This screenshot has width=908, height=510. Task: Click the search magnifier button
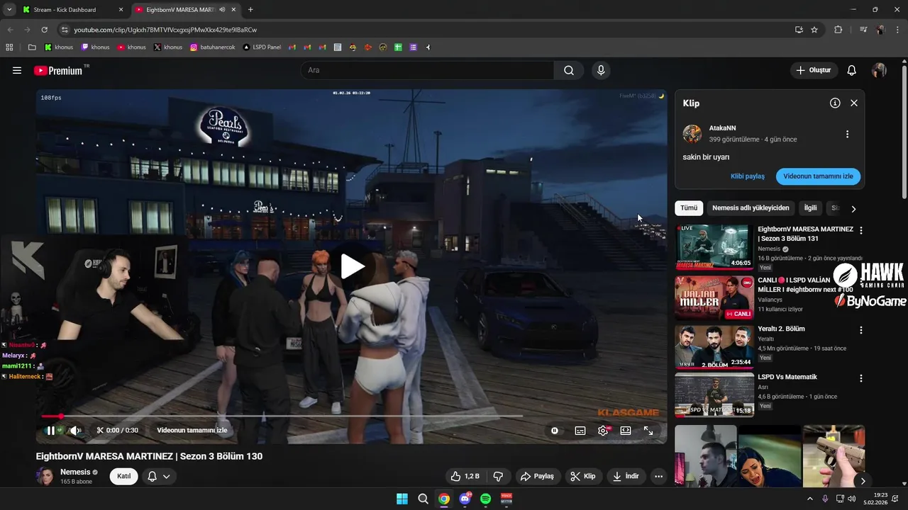click(569, 70)
